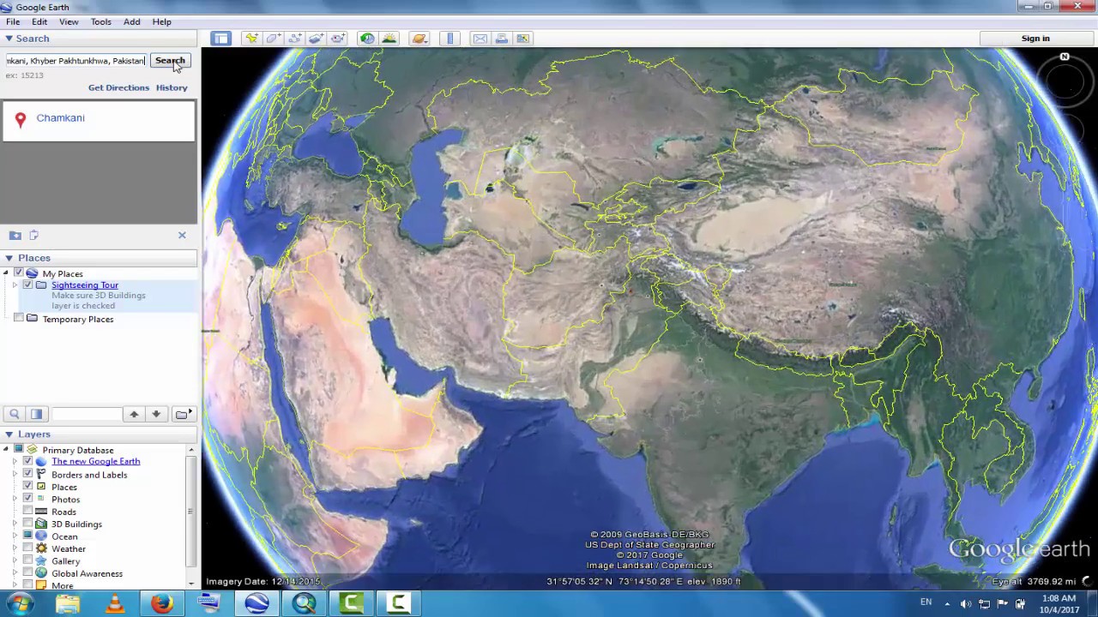This screenshot has width=1098, height=617.
Task: Open The new Google Earth link
Action: (95, 461)
